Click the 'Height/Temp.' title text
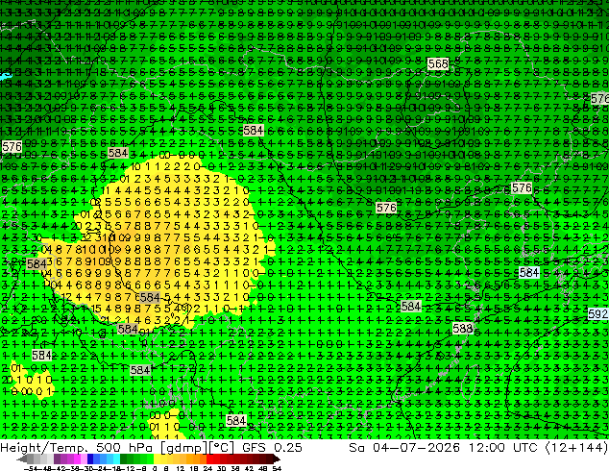This screenshot has width=609, height=471. (45, 447)
